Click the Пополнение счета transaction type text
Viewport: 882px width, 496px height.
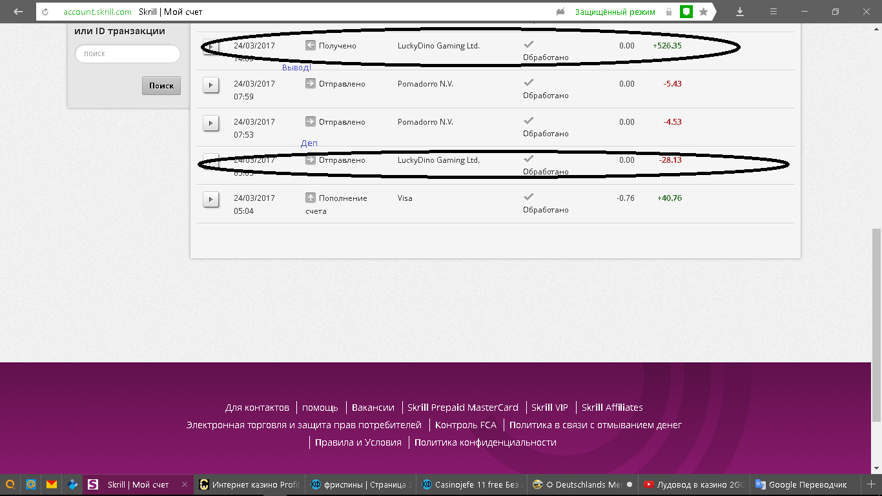(336, 204)
